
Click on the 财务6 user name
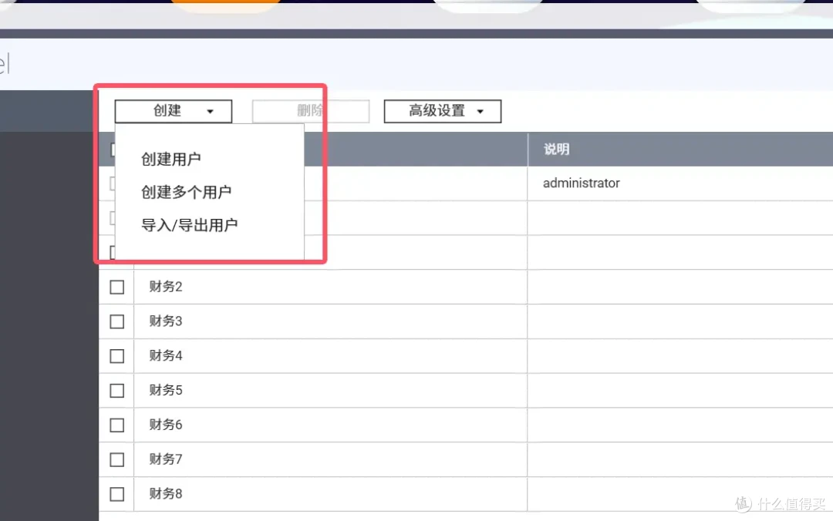(x=166, y=425)
